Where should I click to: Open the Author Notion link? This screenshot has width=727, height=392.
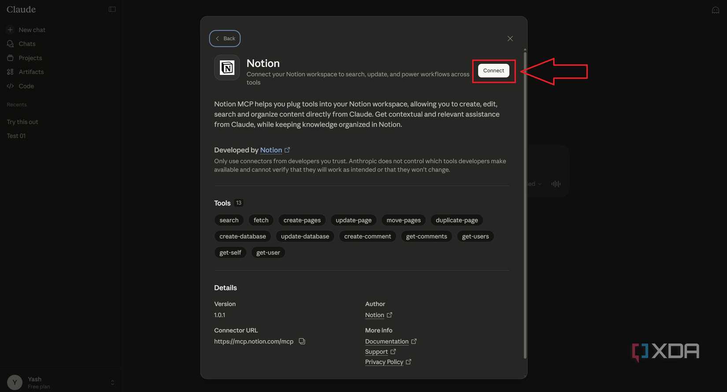coord(375,315)
